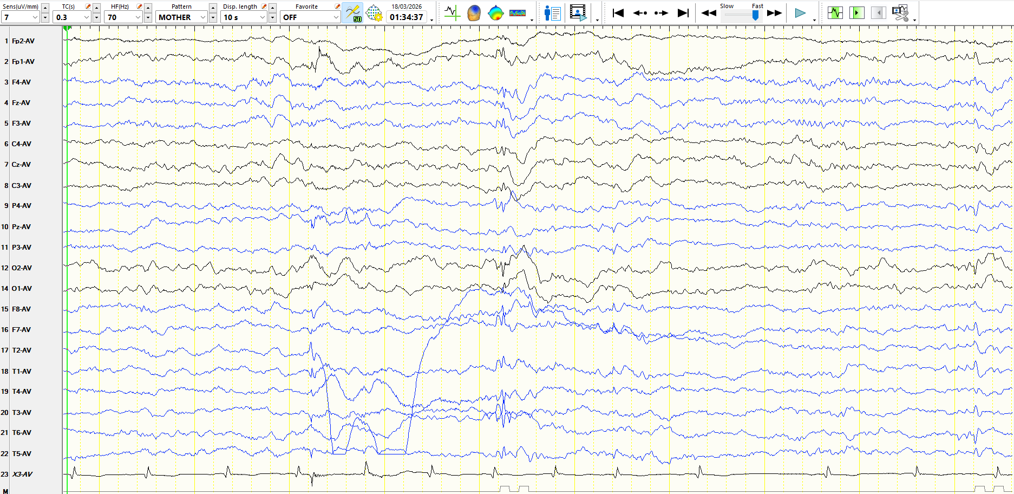The width and height of the screenshot is (1014, 494).
Task: Open the spectral density array view
Action: (x=518, y=13)
